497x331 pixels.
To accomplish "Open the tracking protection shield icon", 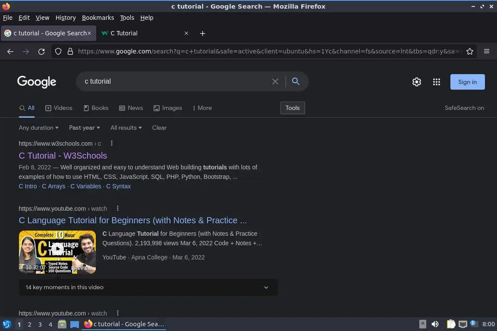I will click(x=58, y=51).
